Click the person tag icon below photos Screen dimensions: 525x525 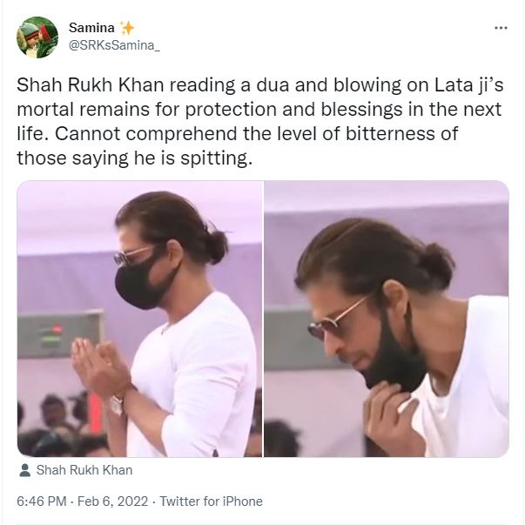point(24,470)
